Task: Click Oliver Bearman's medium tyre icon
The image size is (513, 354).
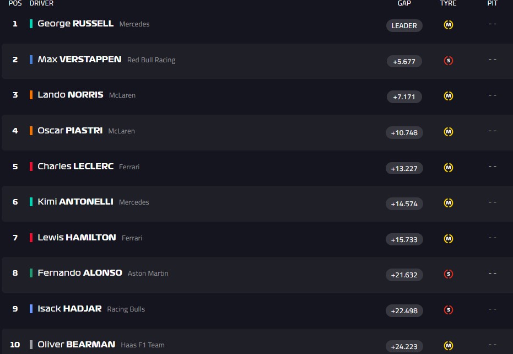Action: pos(449,346)
